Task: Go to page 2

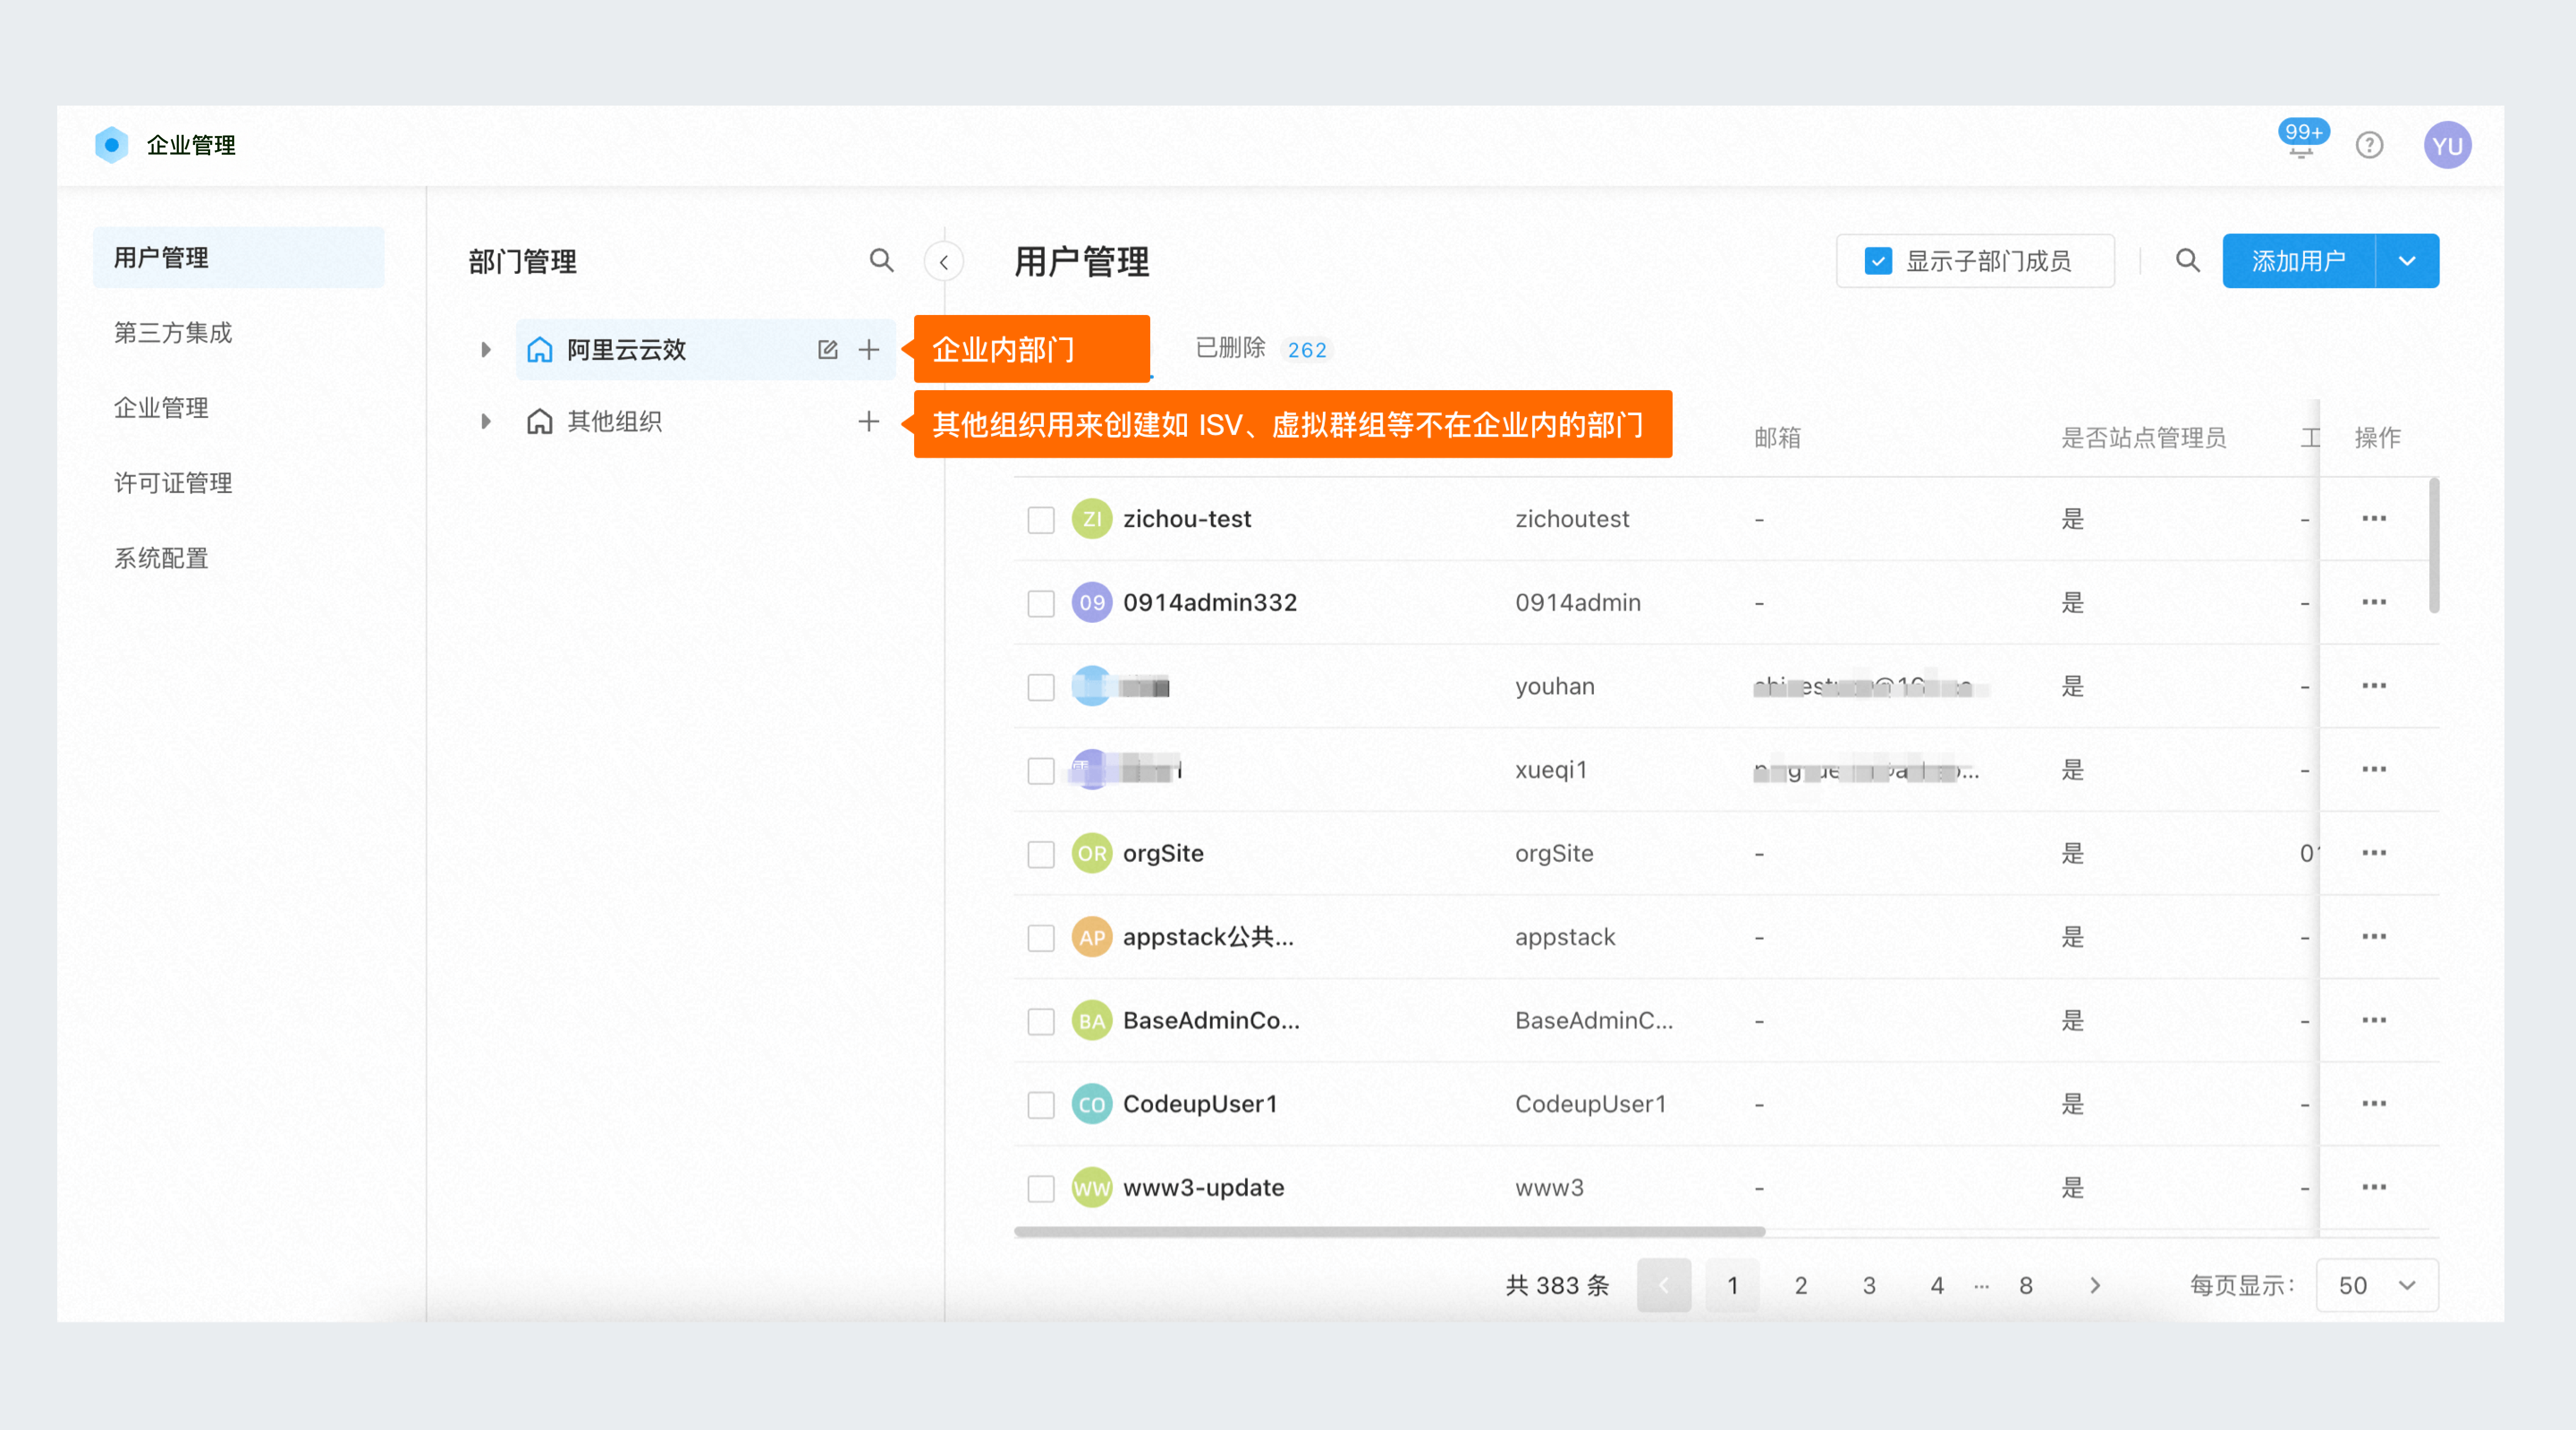Action: coord(1800,1285)
